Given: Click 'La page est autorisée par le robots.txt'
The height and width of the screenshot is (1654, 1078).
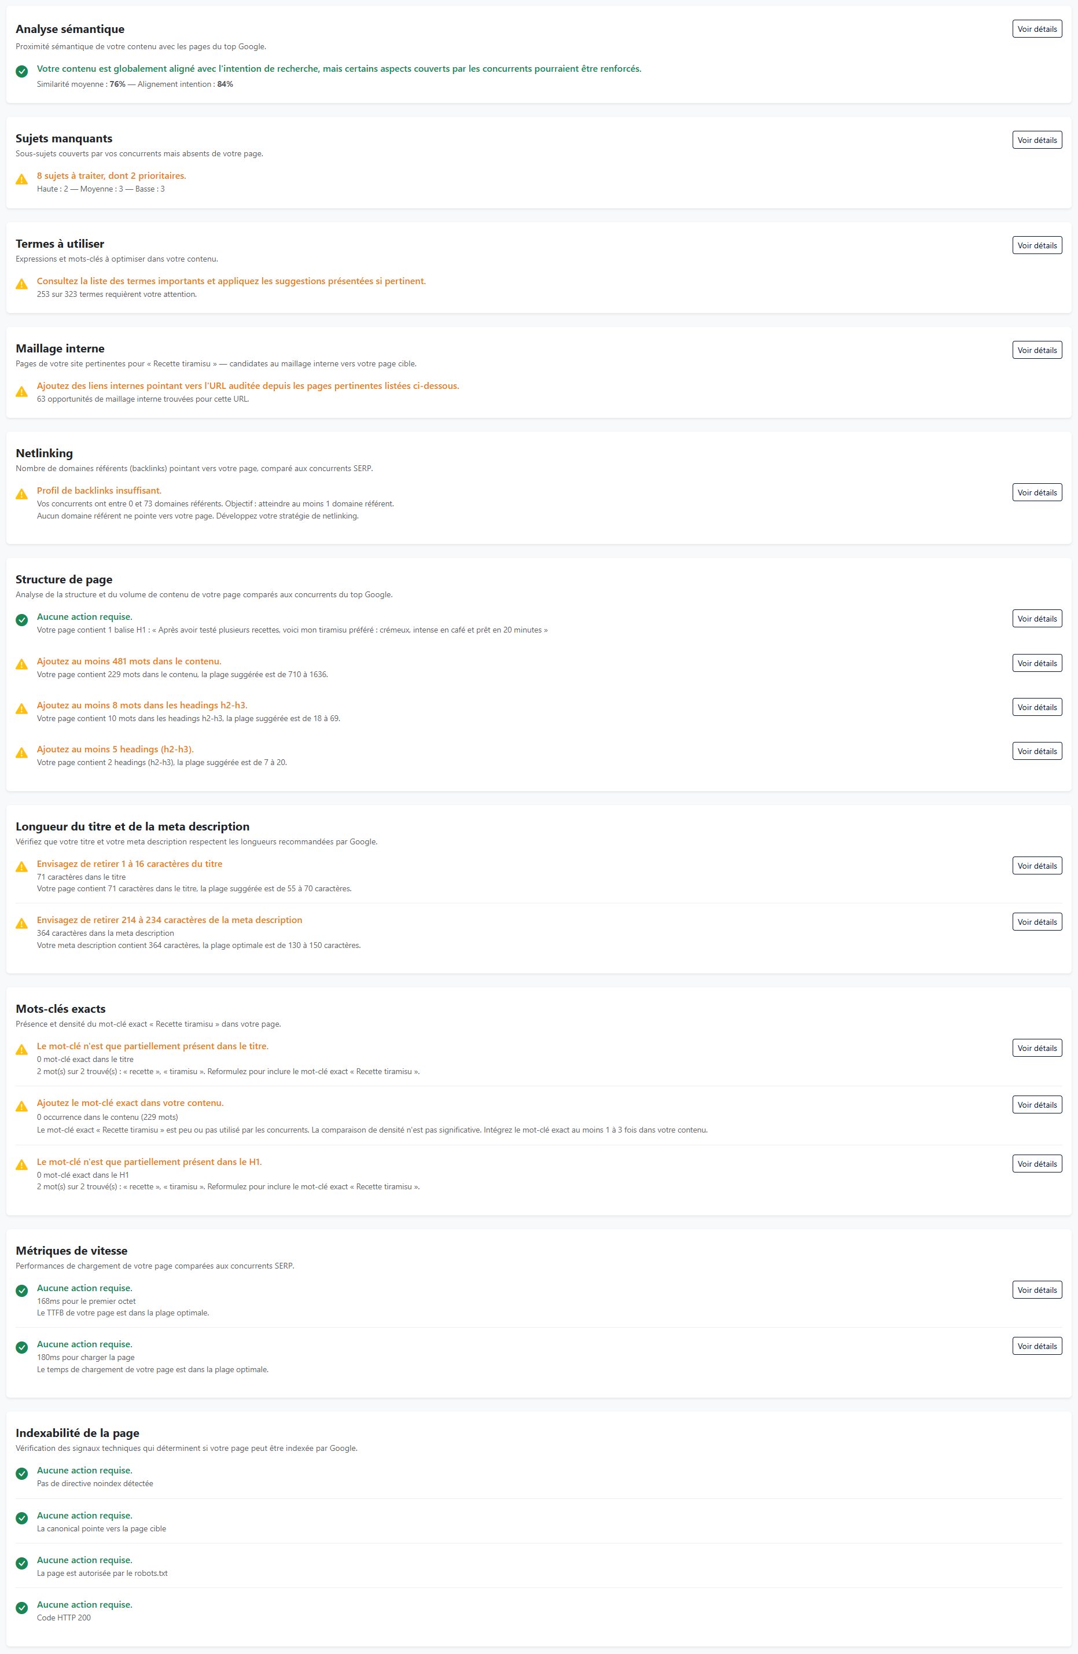Looking at the screenshot, I should click(102, 1573).
